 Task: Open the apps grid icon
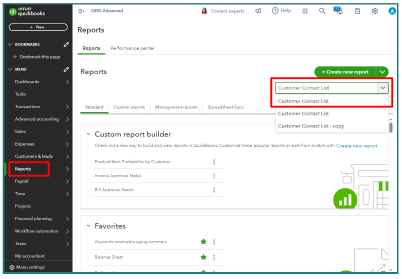point(305,11)
